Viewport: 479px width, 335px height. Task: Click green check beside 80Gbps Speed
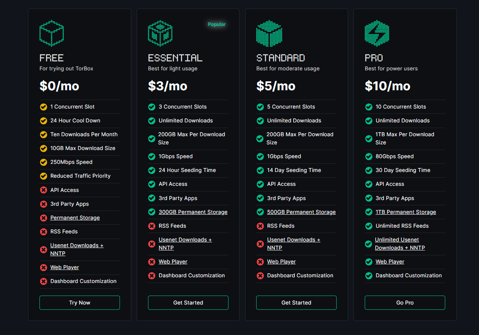(x=369, y=157)
